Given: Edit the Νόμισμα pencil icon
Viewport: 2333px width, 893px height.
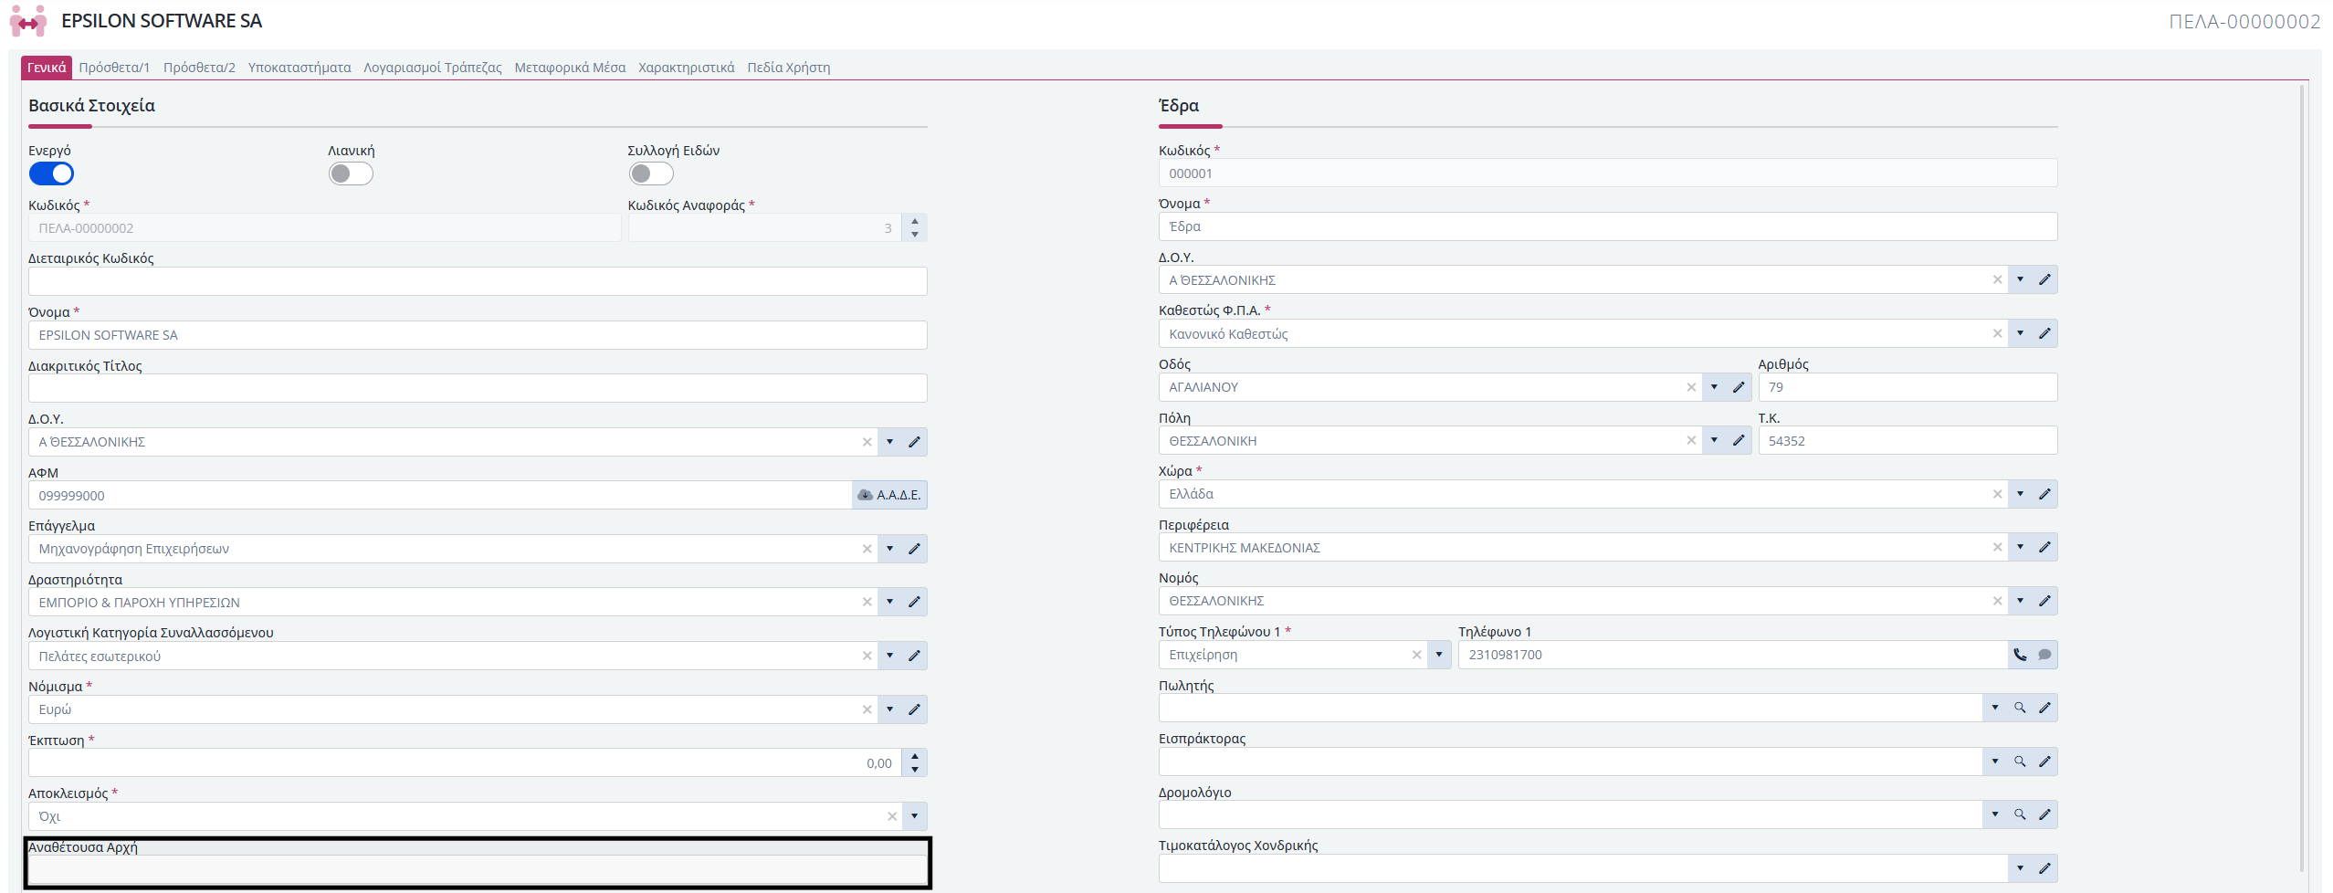Looking at the screenshot, I should pos(914,709).
